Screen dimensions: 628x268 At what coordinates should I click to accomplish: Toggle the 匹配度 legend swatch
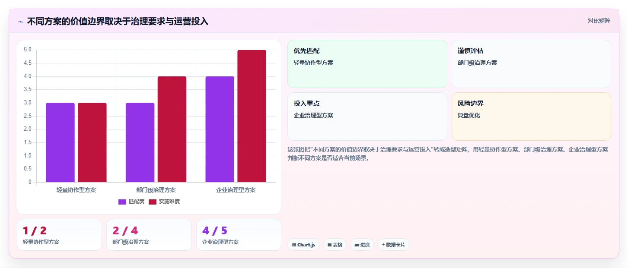(122, 202)
